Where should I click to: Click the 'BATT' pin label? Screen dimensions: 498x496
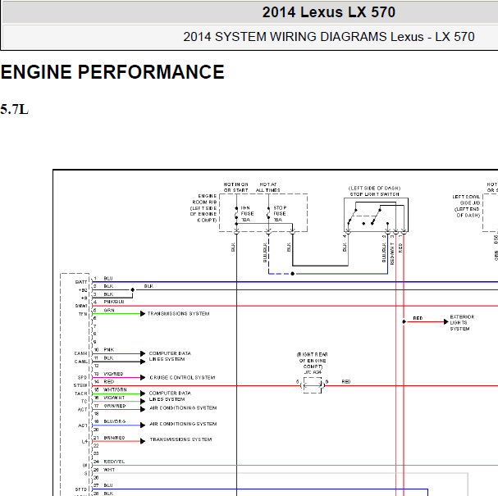[x=81, y=282]
